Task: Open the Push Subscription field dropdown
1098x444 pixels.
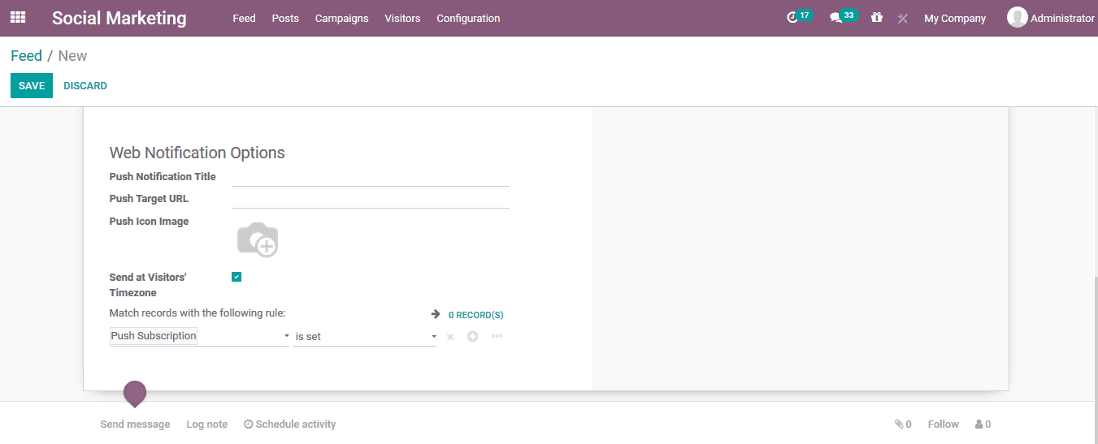Action: (x=200, y=336)
